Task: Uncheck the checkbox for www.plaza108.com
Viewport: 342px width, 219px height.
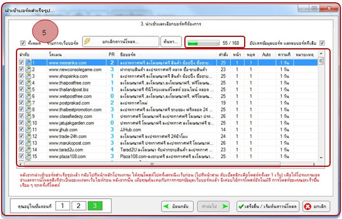Action: [x=21, y=156]
